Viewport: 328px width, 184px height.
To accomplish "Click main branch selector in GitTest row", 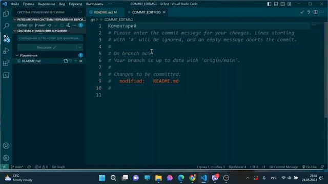I will point(40,25).
